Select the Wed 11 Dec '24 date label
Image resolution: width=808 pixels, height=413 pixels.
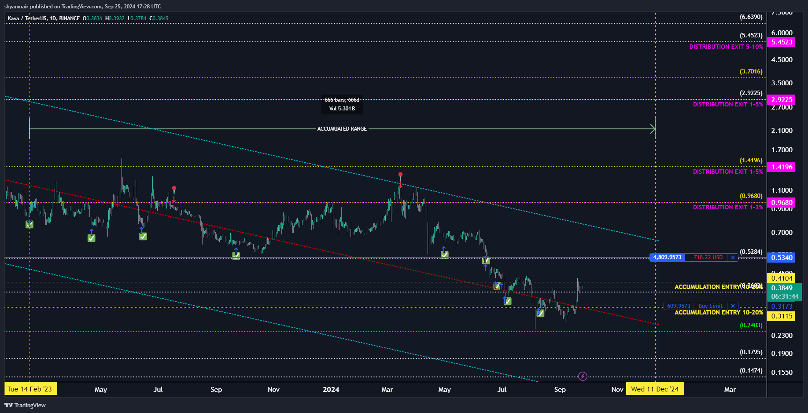click(655, 389)
